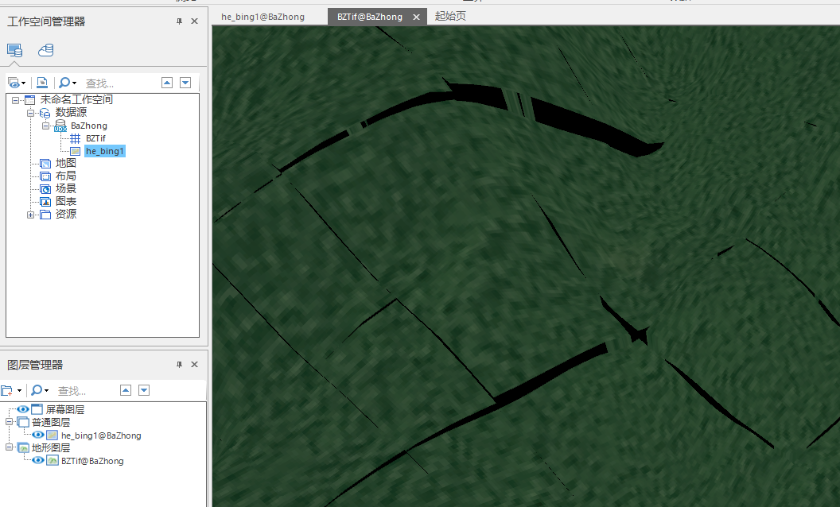
Task: Open the search options arrow in layer manager
Action: tap(47, 391)
